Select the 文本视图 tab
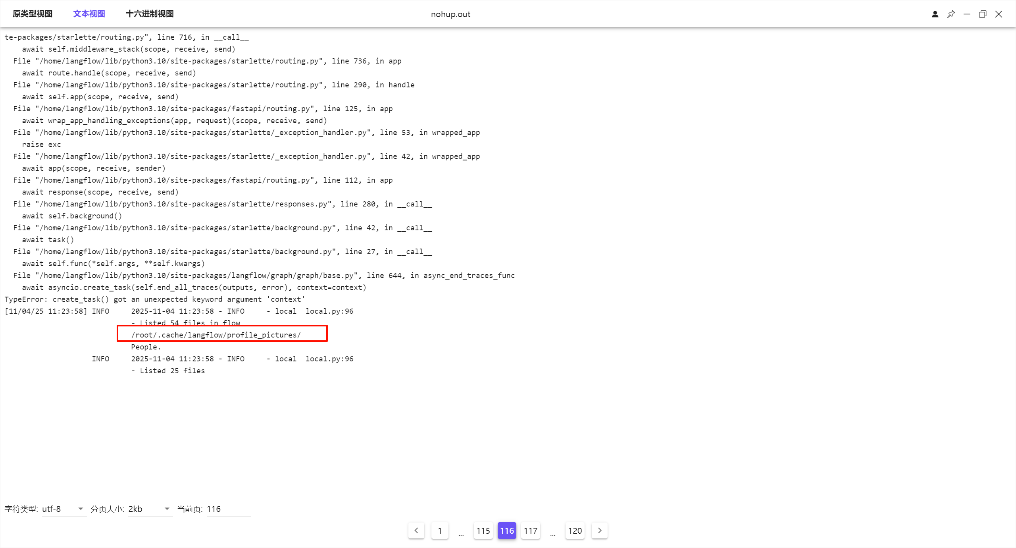1016x548 pixels. (89, 14)
